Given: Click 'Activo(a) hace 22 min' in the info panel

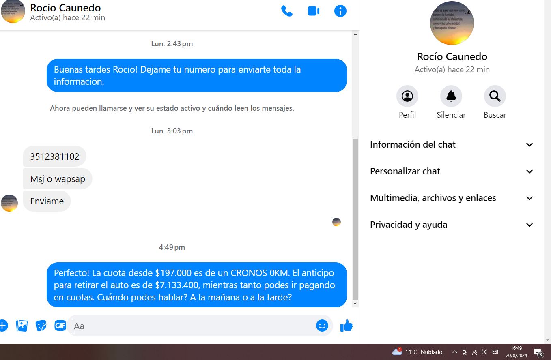Looking at the screenshot, I should point(452,70).
